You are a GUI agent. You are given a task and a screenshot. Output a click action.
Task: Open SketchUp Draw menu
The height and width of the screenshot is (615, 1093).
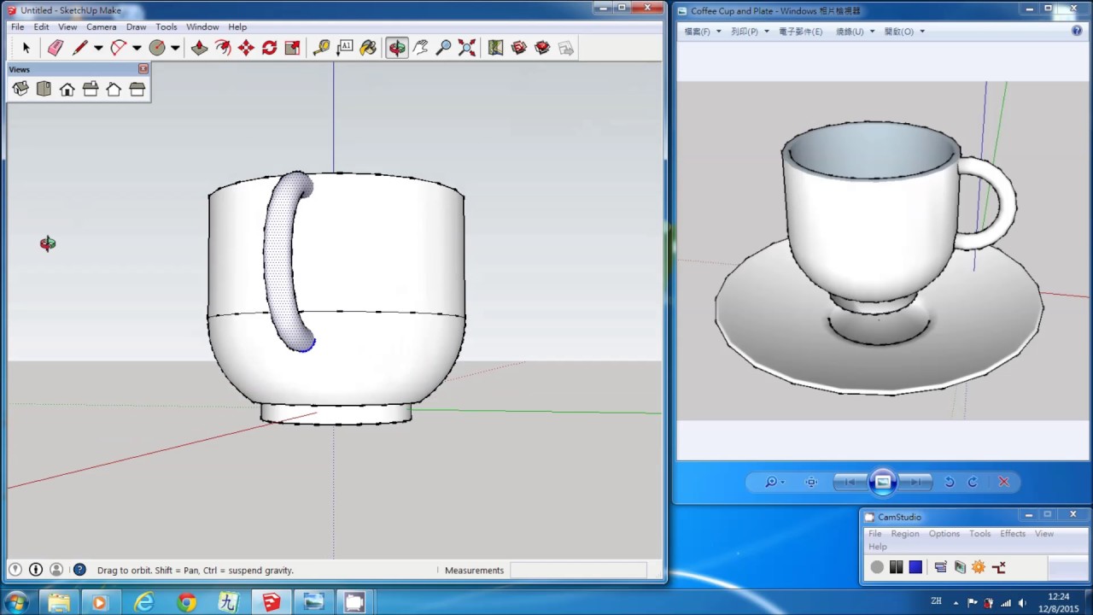pos(136,26)
